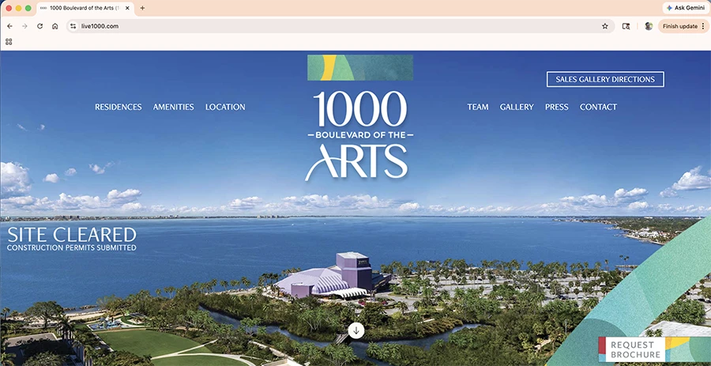Open site information icon in address bar
Screen dimensions: 711x366
point(73,26)
